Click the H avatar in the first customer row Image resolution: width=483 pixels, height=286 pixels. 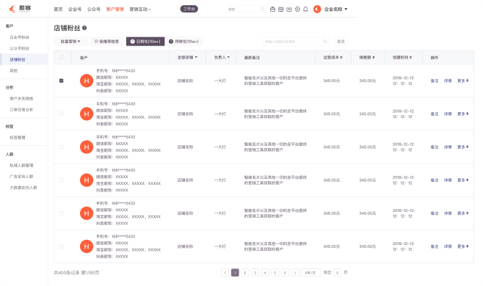(x=87, y=81)
